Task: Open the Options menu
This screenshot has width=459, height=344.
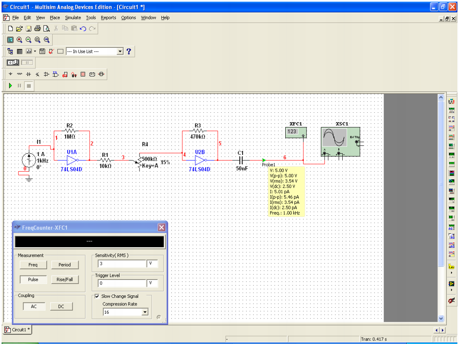Action: [129, 18]
